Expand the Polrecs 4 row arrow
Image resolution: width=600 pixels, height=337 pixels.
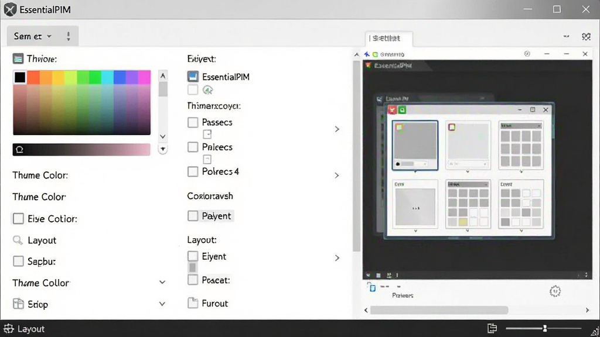coord(337,176)
